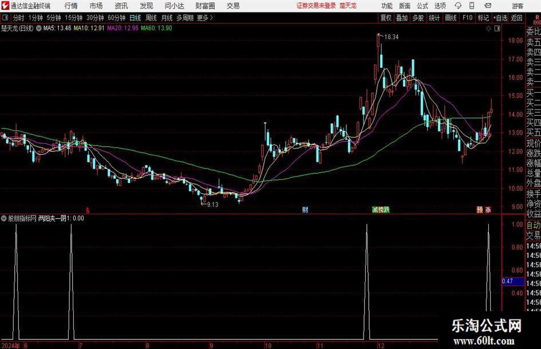Click the 9.13 low price label
541x349 pixels.
click(x=212, y=205)
